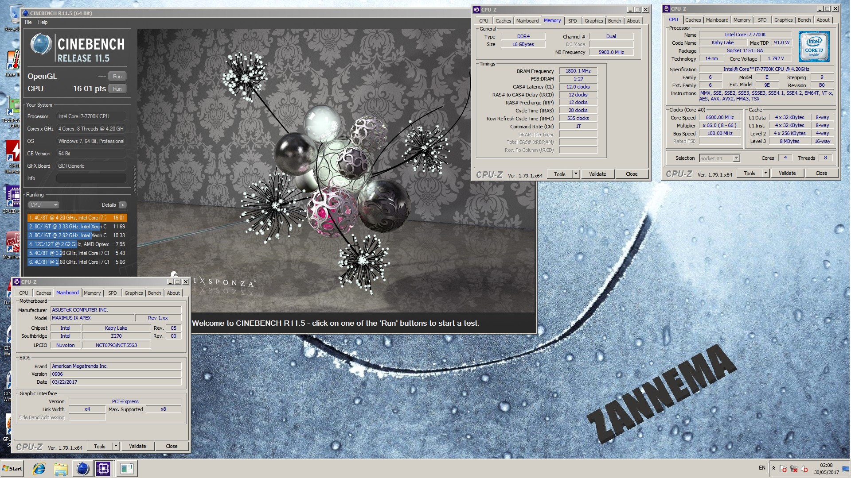851x478 pixels.
Task: Click the EN language indicator
Action: pos(762,468)
